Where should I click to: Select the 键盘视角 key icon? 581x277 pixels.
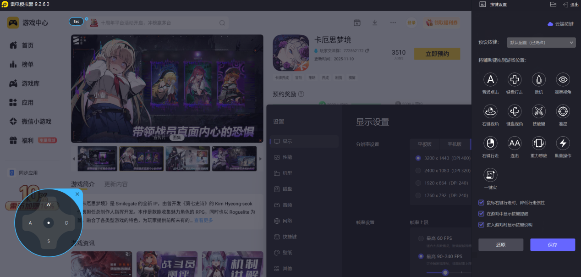tap(515, 111)
